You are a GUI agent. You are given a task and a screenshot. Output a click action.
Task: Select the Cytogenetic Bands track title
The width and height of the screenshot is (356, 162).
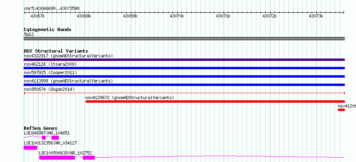coord(48,29)
